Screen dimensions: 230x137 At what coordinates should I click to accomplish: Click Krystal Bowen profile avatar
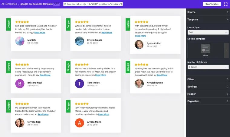pos(139,84)
